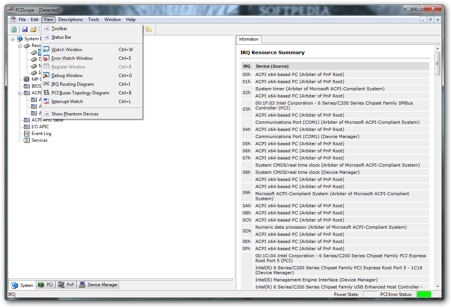
Task: Switch to the Device Manager tab
Action: [98, 285]
